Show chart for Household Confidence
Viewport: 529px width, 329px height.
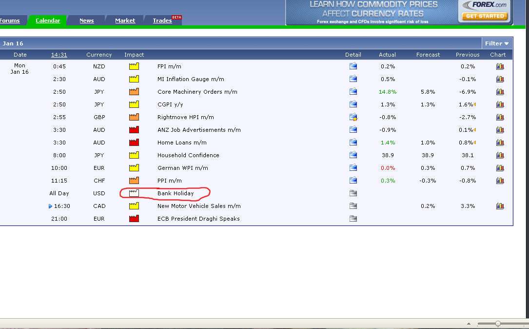click(x=500, y=155)
